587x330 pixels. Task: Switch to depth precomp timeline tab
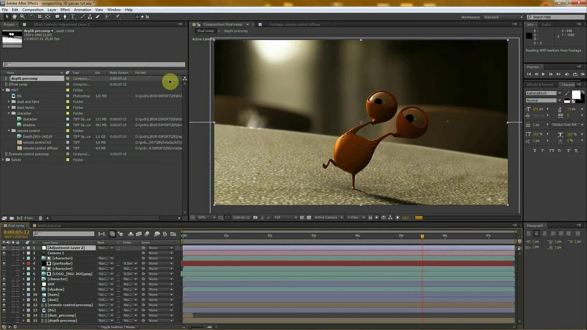click(x=49, y=226)
